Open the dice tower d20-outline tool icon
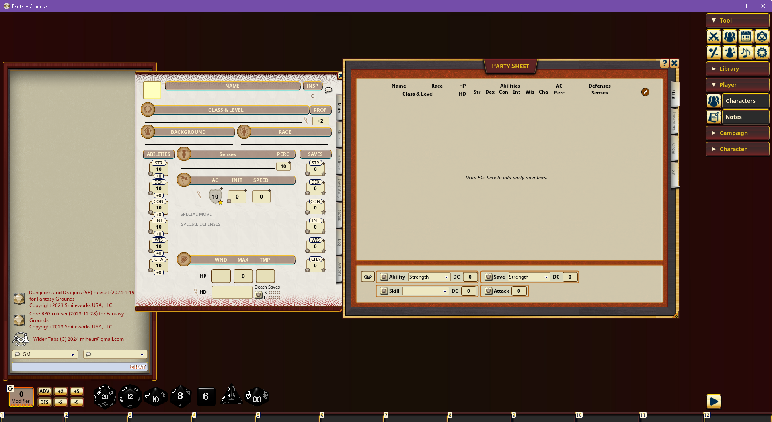 tap(762, 37)
